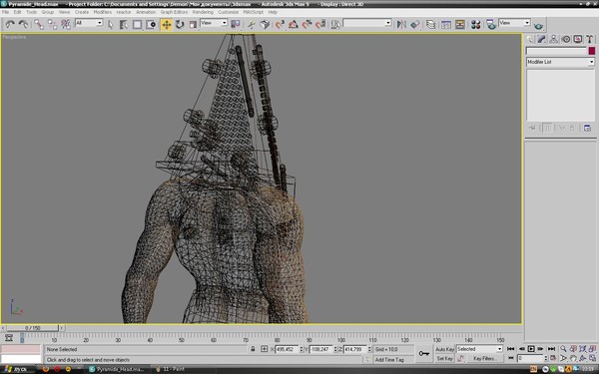Open the render type View dropdown

pyautogui.click(x=514, y=23)
